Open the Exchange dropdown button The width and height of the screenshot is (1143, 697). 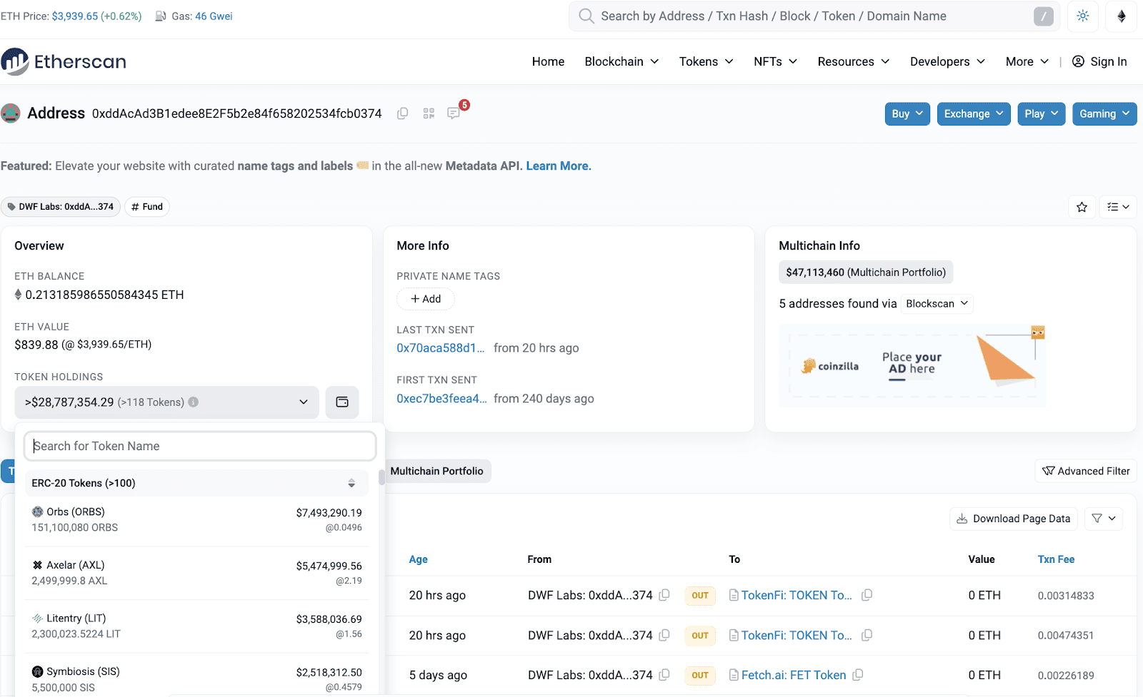point(974,114)
